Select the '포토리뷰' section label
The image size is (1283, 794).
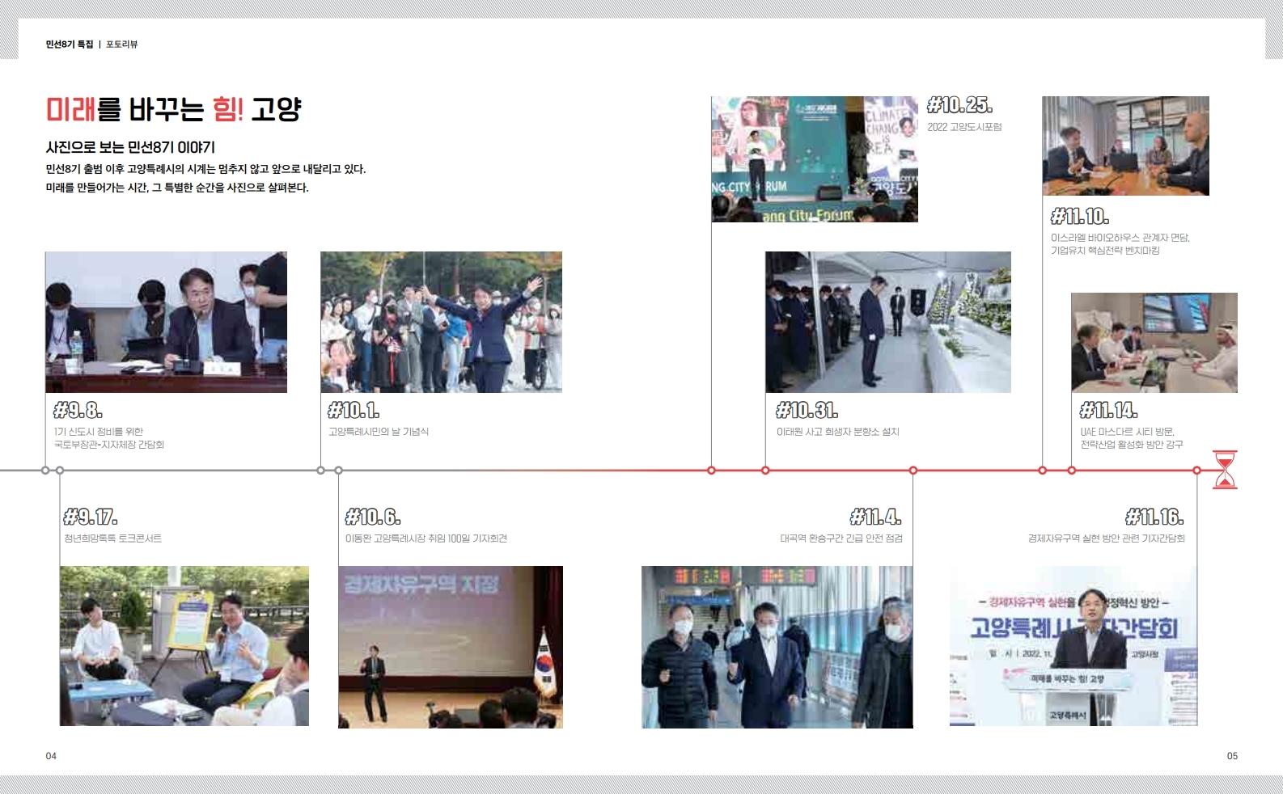pyautogui.click(x=122, y=44)
